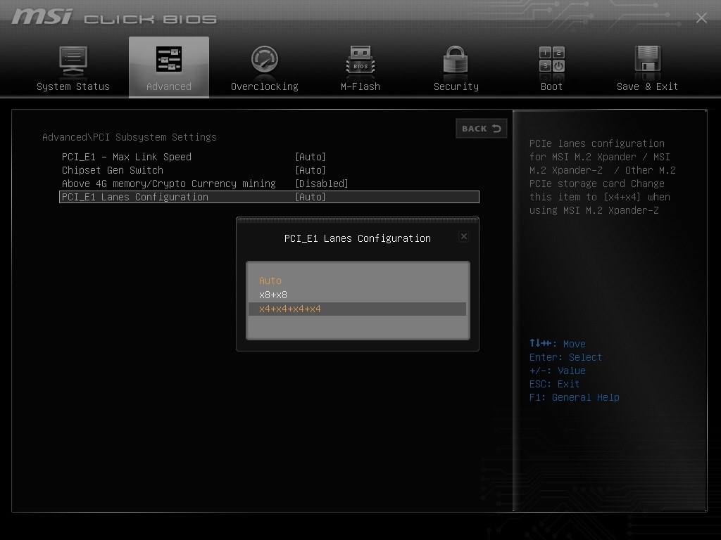The width and height of the screenshot is (721, 540).
Task: Open PCI_E1 - Max Link Speed value dropdown
Action: [x=311, y=157]
